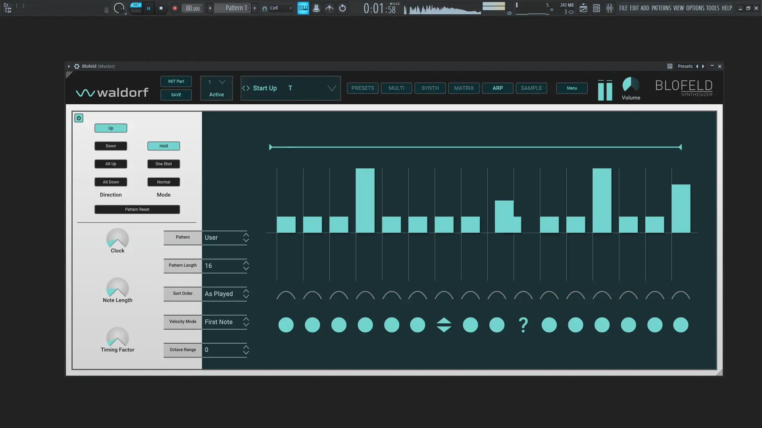Click the Volume knob
Screen dimensions: 762x428
pyautogui.click(x=630, y=85)
